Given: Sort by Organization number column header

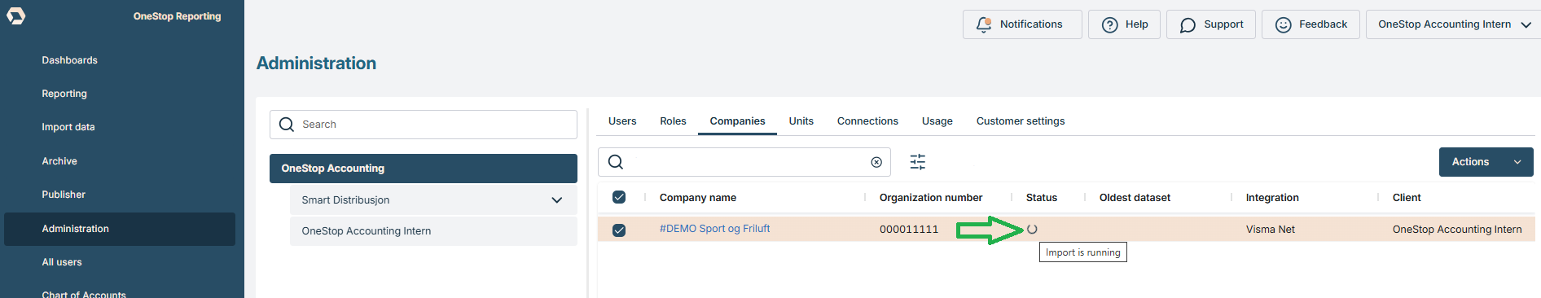Looking at the screenshot, I should click(x=931, y=198).
